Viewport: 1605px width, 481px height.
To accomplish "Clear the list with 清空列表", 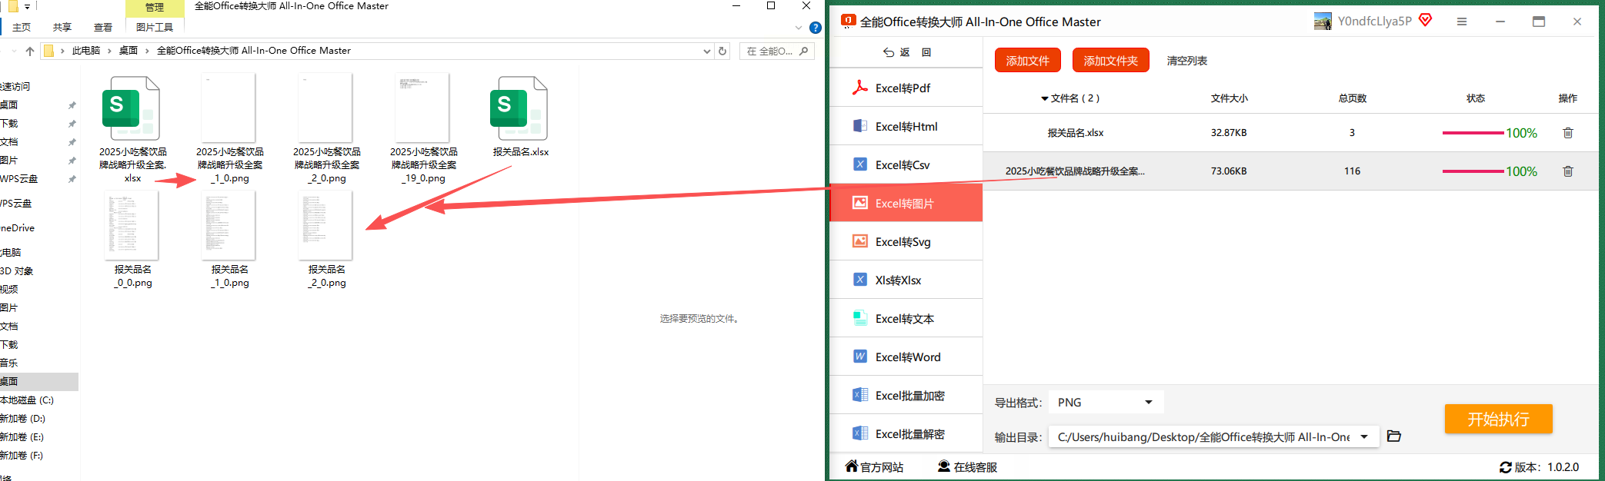I will pyautogui.click(x=1186, y=61).
